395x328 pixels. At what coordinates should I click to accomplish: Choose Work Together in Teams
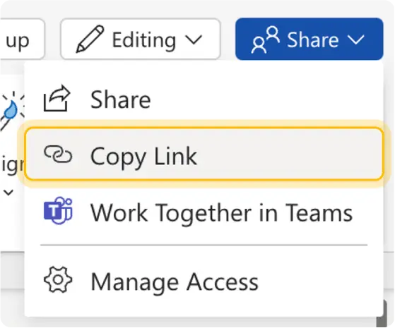click(204, 212)
